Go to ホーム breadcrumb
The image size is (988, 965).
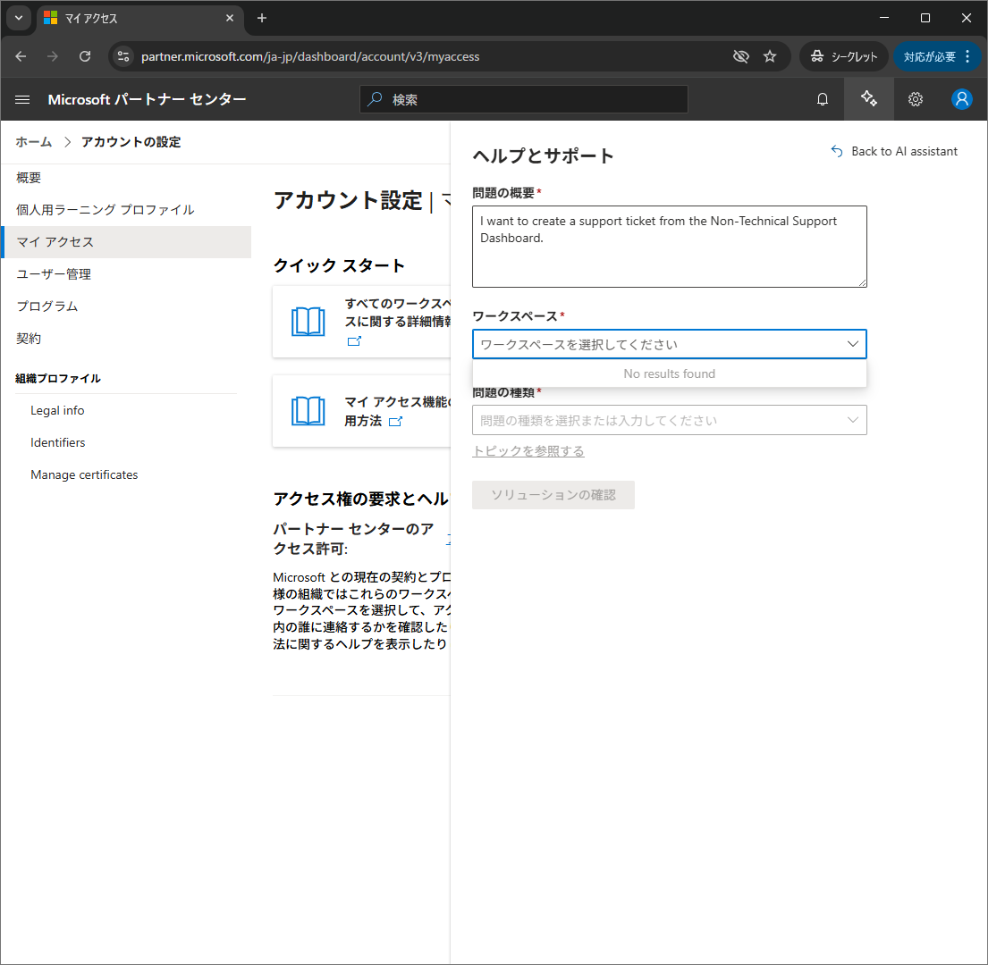click(34, 142)
